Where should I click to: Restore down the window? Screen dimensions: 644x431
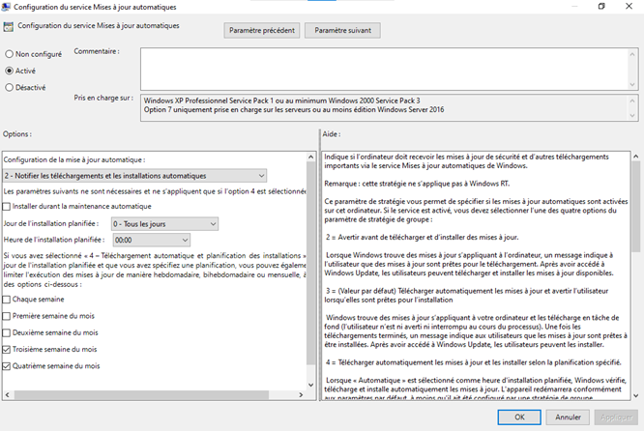pos(601,6)
